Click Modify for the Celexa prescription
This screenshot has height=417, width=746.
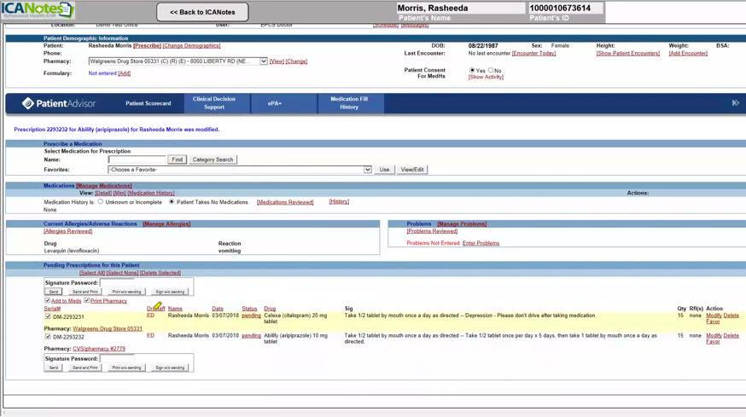click(714, 316)
